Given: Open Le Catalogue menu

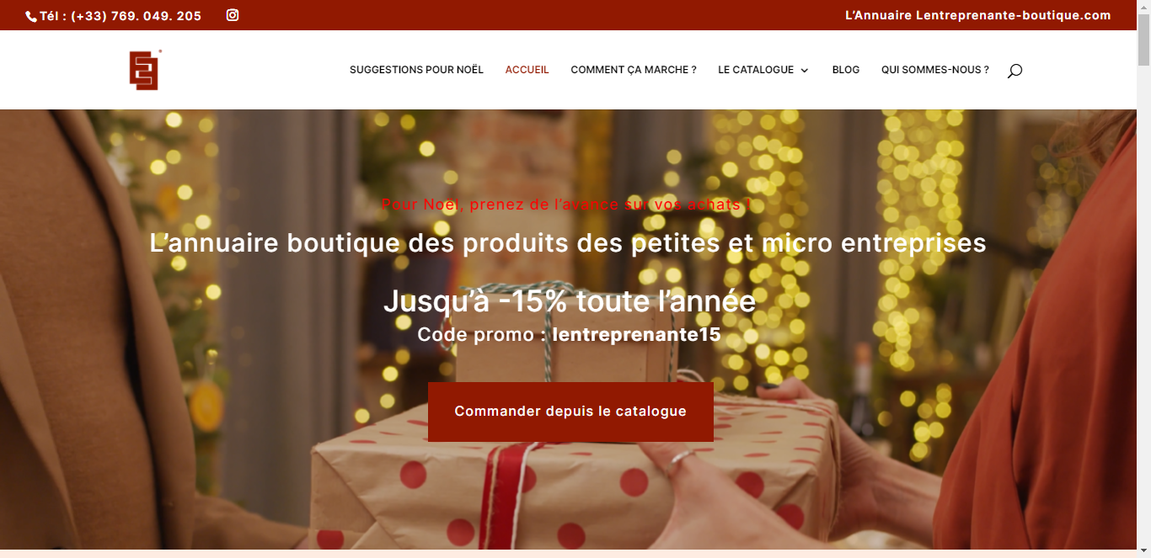Looking at the screenshot, I should click(x=756, y=70).
